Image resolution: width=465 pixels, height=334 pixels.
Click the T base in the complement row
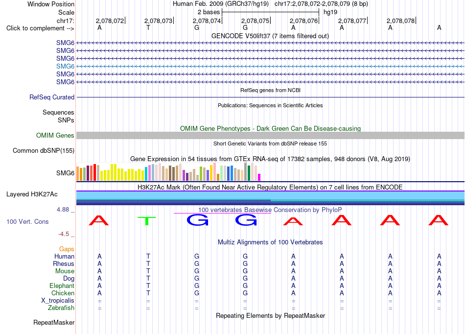148,28
